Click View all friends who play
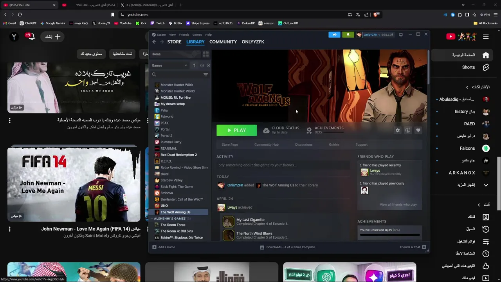 click(x=398, y=204)
